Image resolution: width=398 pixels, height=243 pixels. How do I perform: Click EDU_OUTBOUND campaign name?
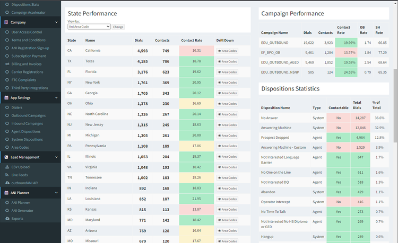(x=275, y=43)
